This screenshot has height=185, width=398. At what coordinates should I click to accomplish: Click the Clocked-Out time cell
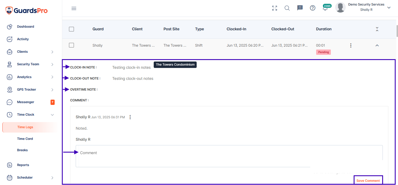click(289, 45)
